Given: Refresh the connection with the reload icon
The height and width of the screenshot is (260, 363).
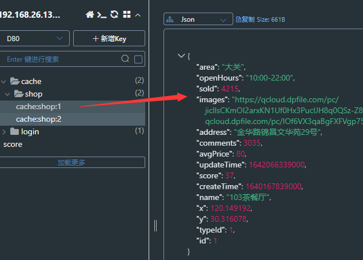Looking at the screenshot, I should pos(114,14).
